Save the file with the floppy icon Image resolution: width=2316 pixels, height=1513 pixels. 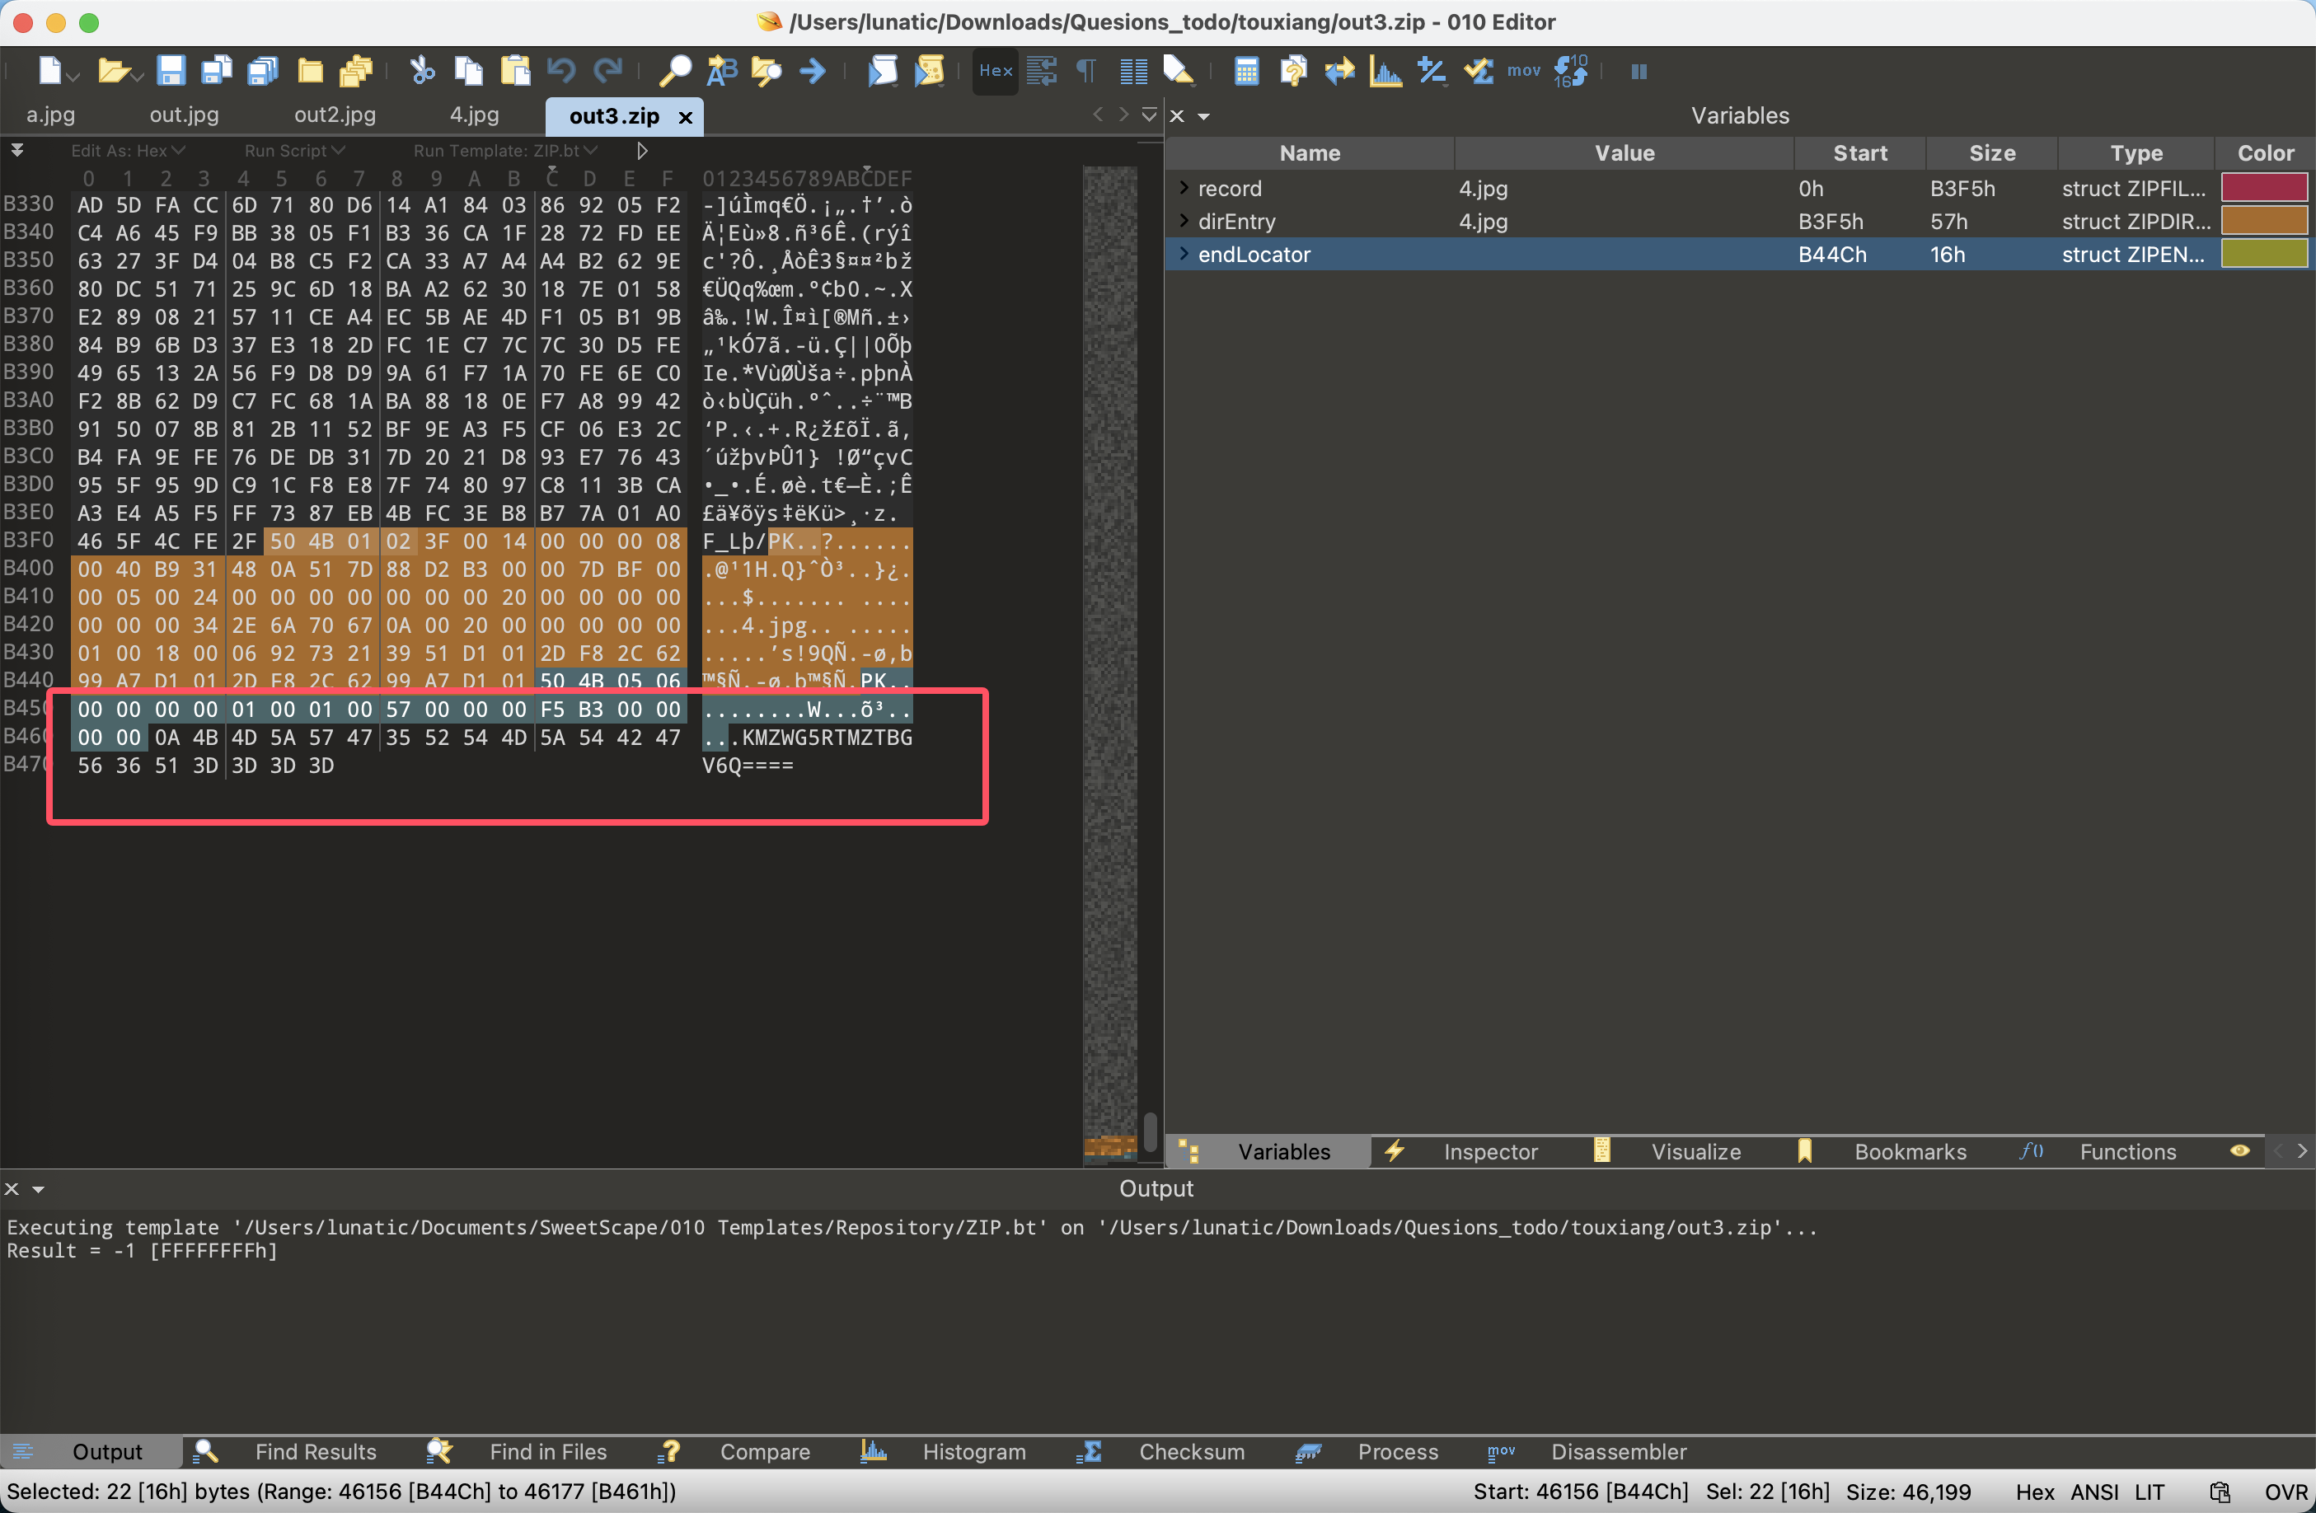click(171, 71)
